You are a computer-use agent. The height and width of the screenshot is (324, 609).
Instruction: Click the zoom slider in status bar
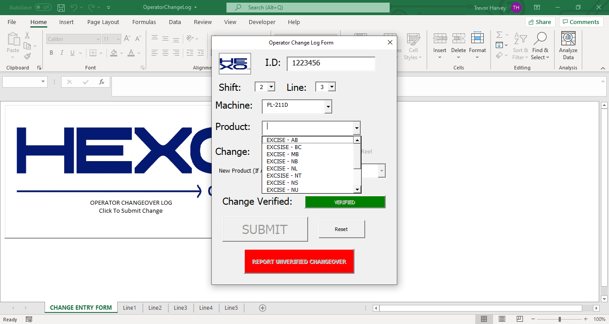[560, 319]
